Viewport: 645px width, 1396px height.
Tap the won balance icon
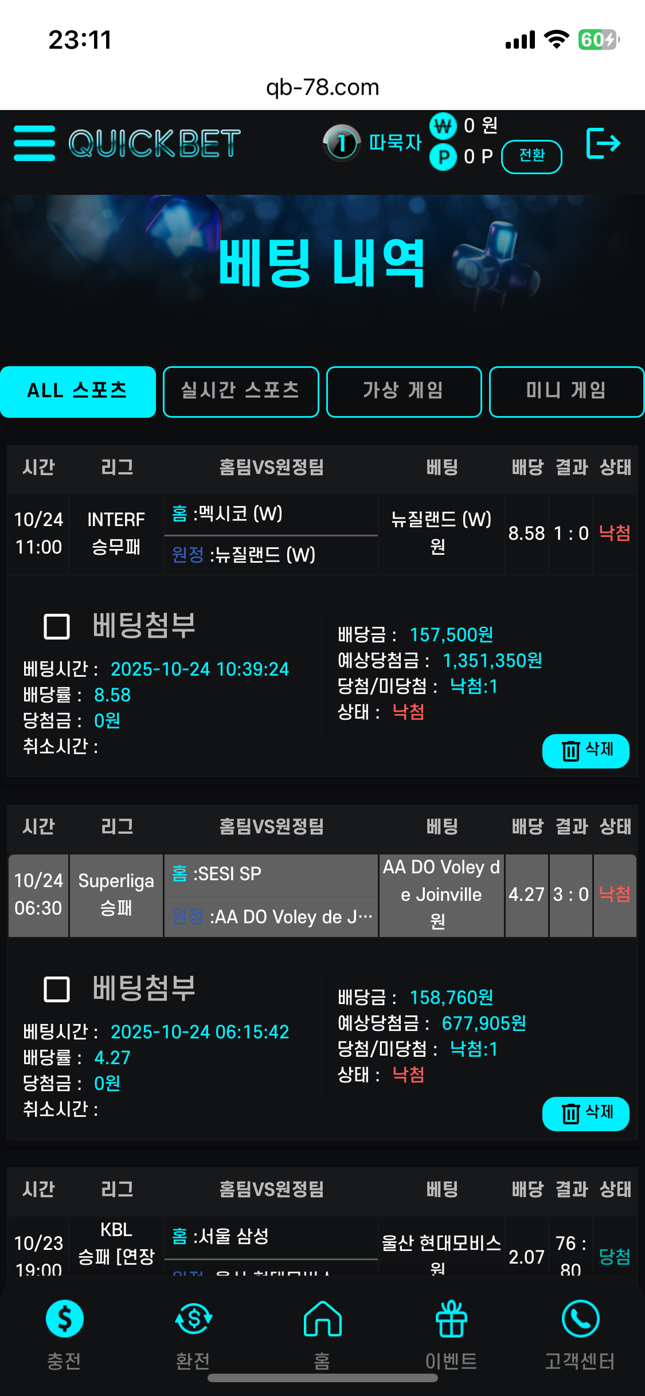point(443,126)
